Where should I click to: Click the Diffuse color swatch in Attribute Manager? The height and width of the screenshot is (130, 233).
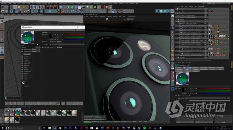pos(183,89)
